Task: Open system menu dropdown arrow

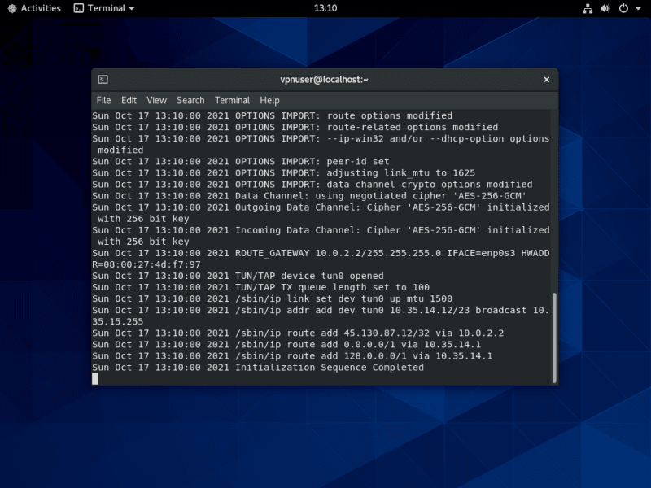Action: pyautogui.click(x=636, y=8)
